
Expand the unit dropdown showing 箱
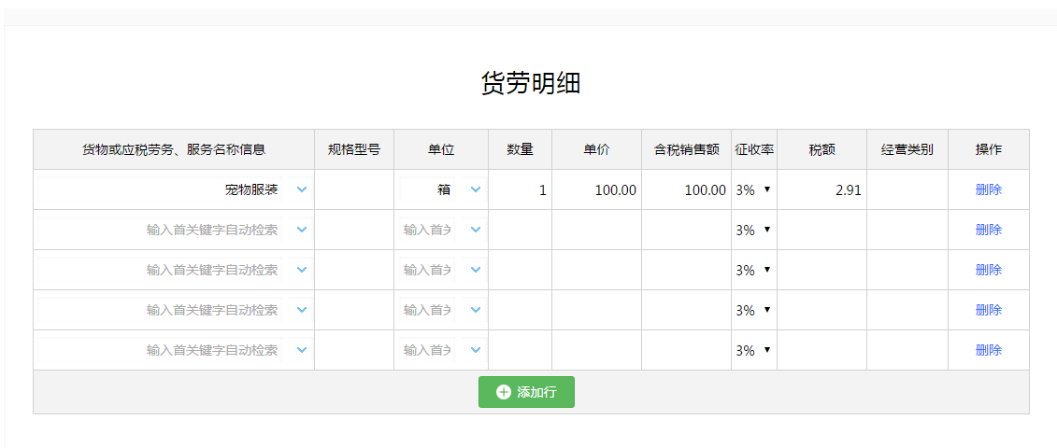476,190
